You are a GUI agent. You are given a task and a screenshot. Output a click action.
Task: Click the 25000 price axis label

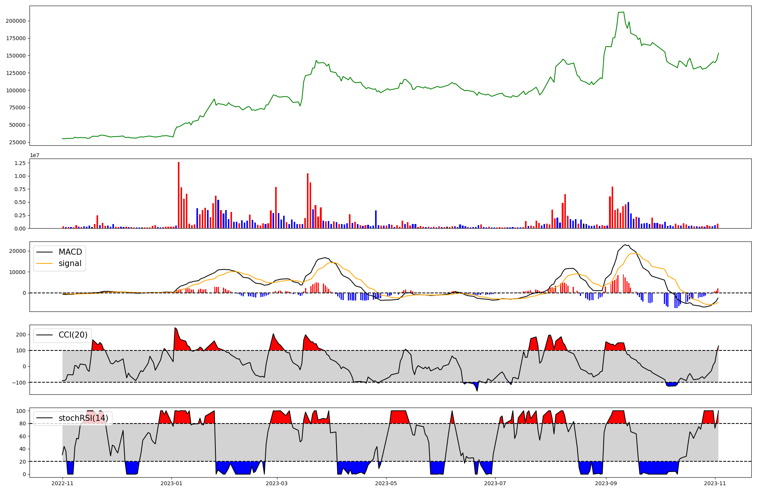coord(17,142)
